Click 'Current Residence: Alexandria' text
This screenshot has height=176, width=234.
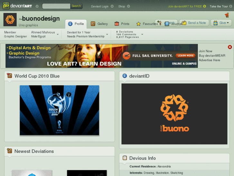(x=150, y=166)
